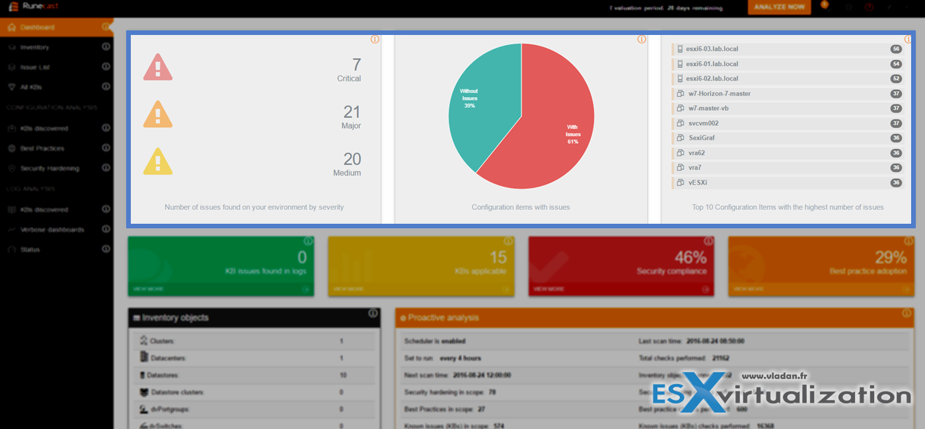Open the Dashboard sidebar item
925x429 pixels.
coord(57,27)
